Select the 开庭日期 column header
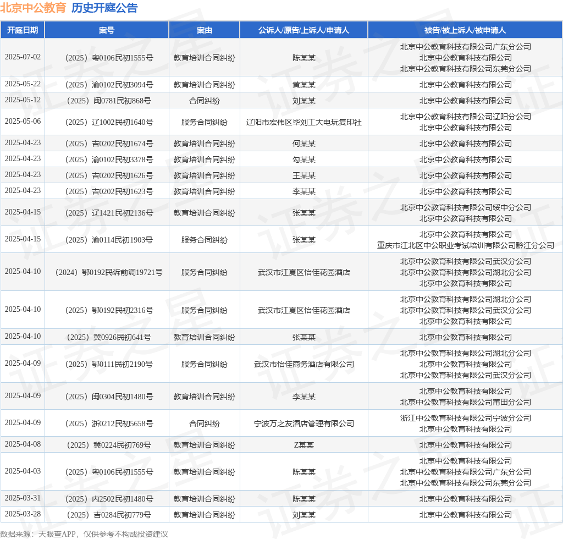The height and width of the screenshot is (539, 563). tap(23, 30)
